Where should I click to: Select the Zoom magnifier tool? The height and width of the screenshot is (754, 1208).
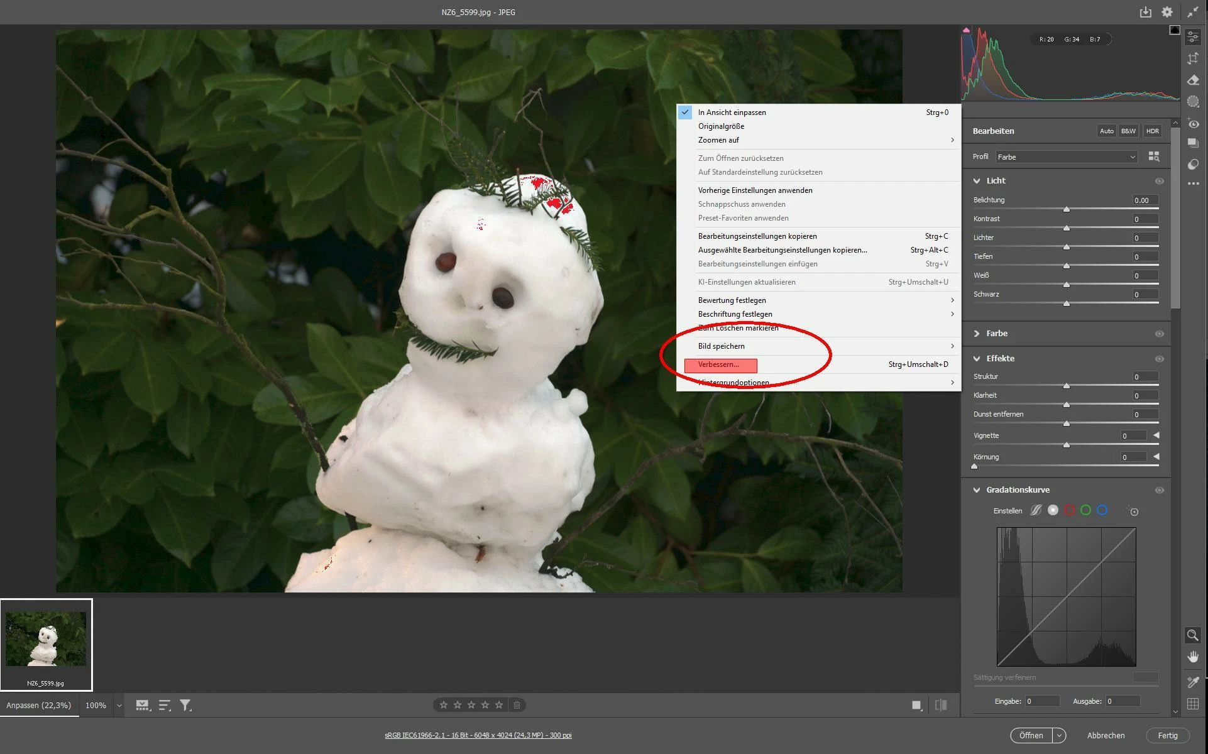[1192, 635]
